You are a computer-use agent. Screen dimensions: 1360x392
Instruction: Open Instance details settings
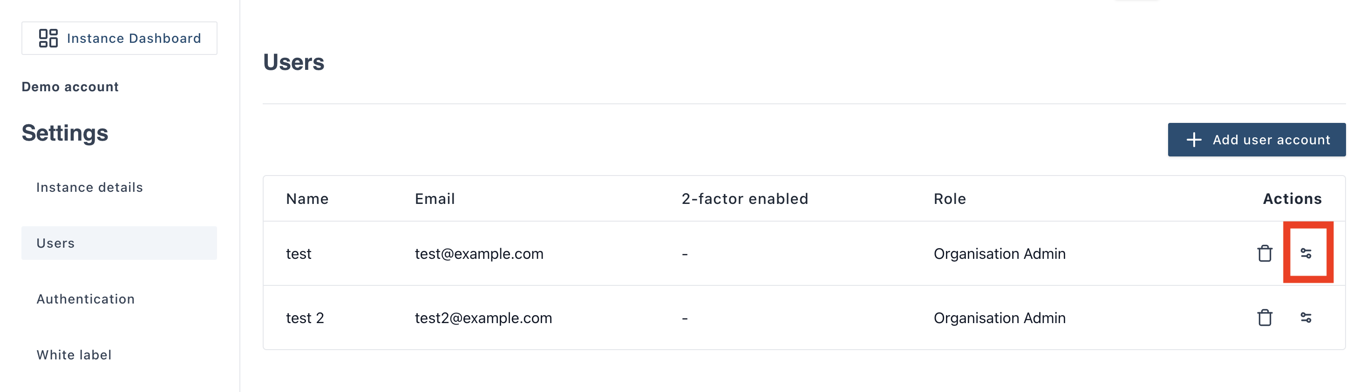click(89, 187)
